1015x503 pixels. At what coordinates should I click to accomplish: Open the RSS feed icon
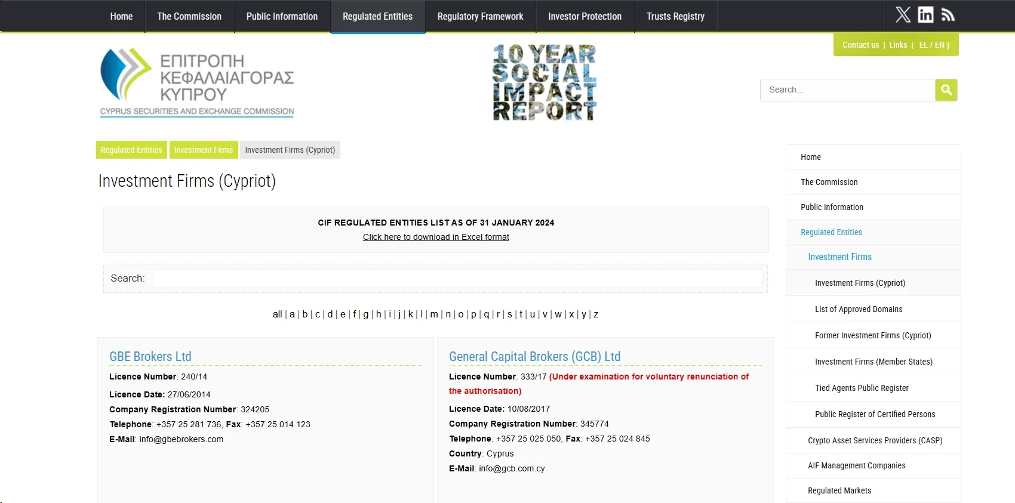948,15
